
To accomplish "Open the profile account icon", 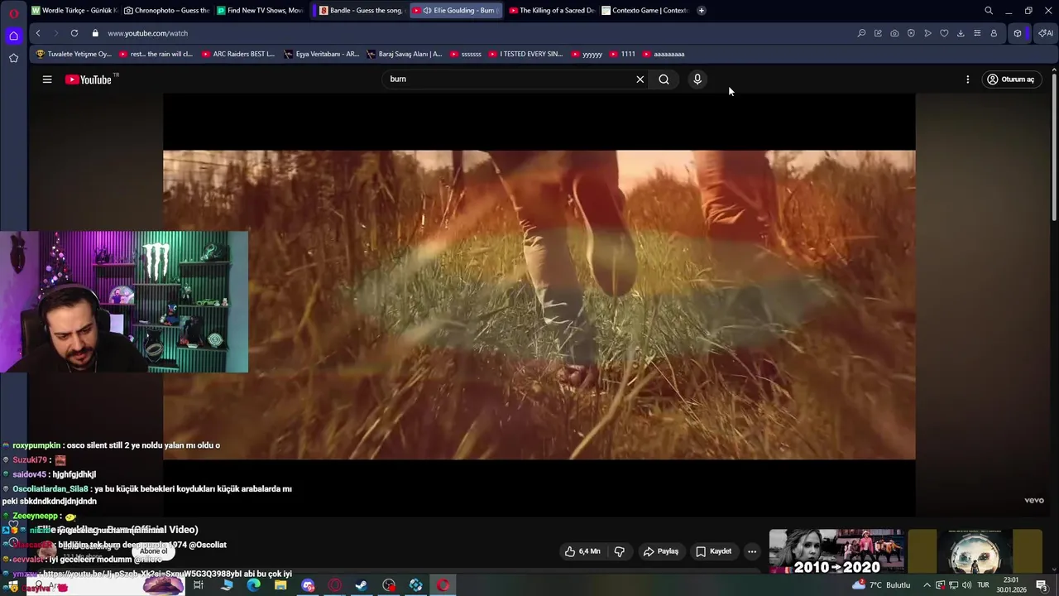I will click(994, 33).
